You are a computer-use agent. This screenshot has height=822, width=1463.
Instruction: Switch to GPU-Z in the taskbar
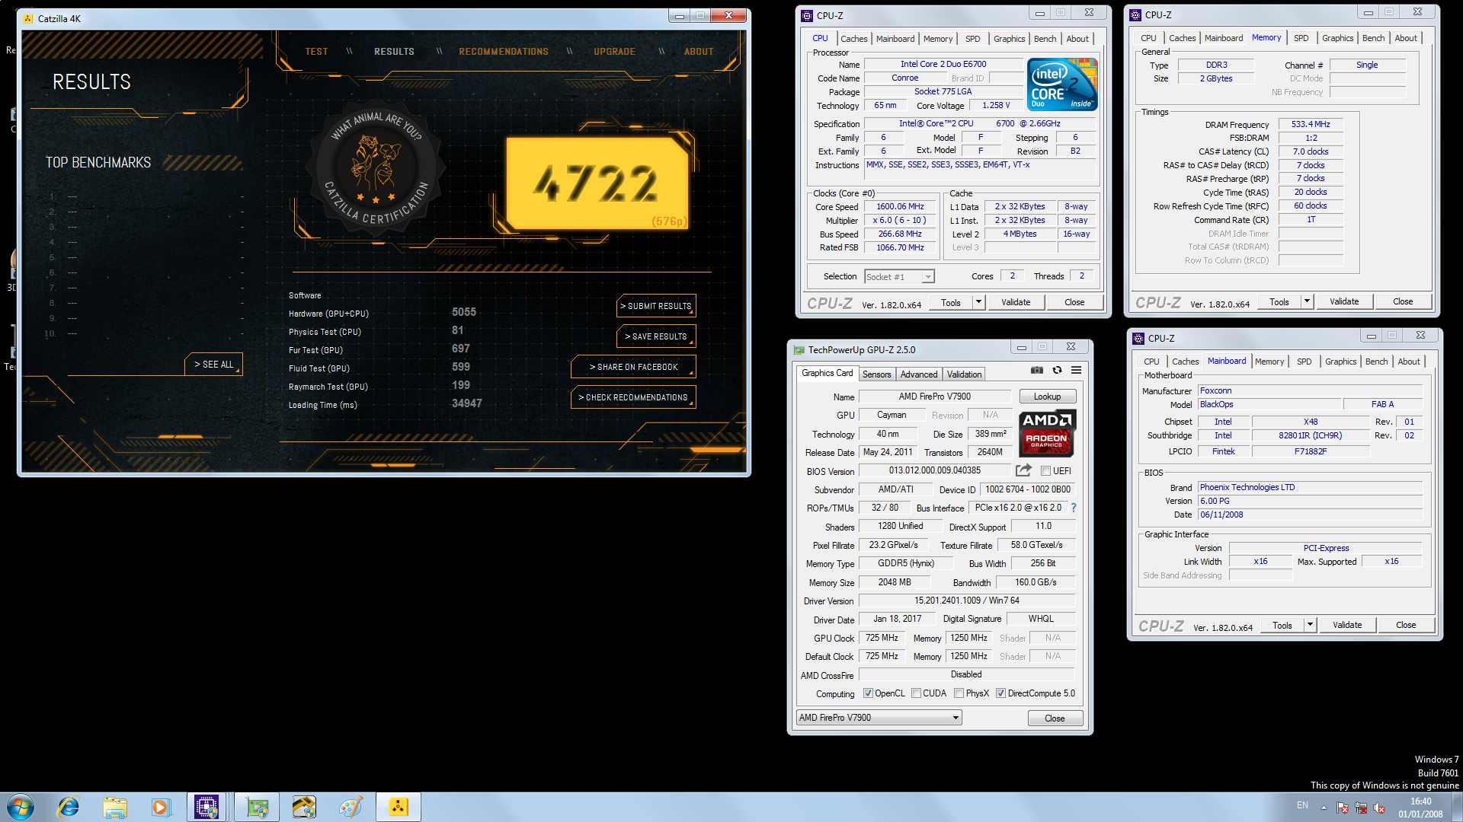[257, 807]
